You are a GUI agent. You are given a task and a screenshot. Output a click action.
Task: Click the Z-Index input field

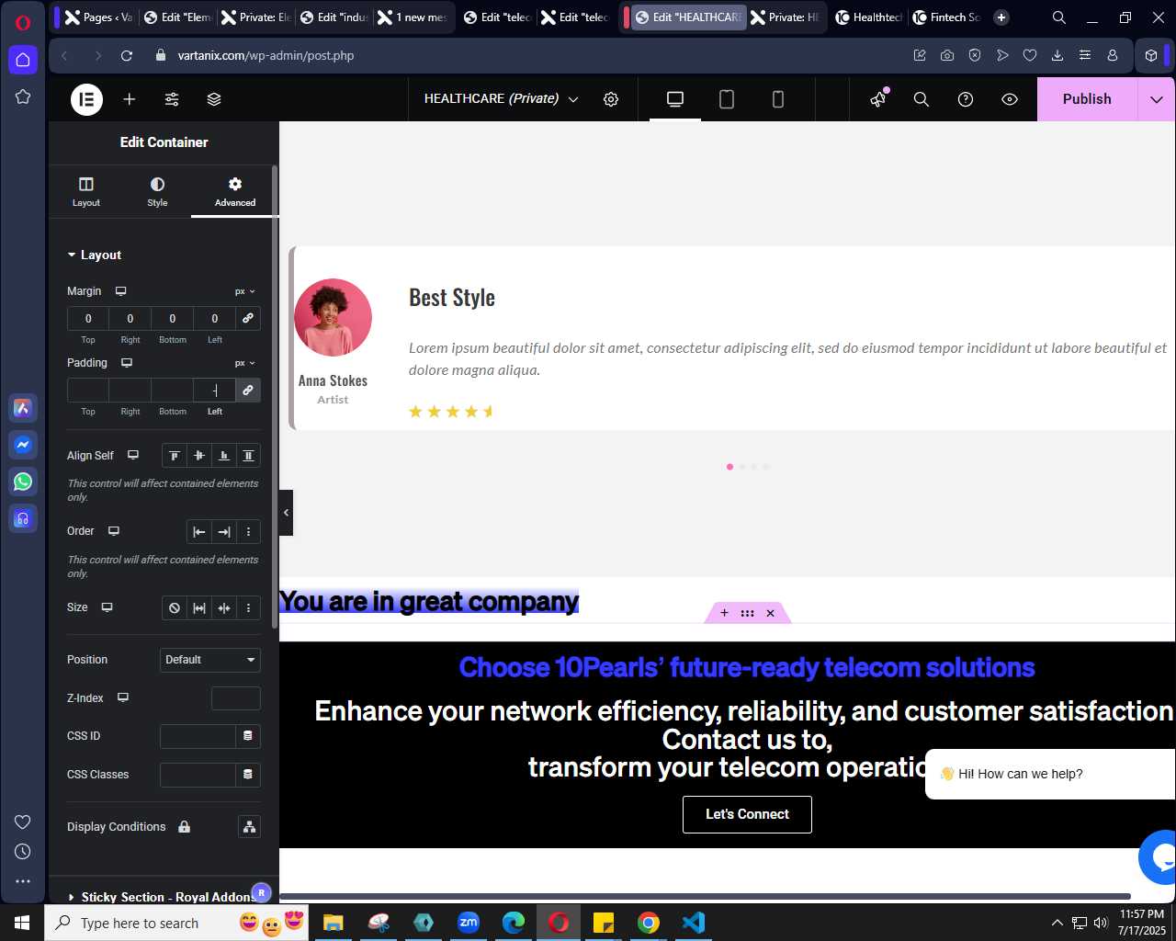pyautogui.click(x=236, y=698)
